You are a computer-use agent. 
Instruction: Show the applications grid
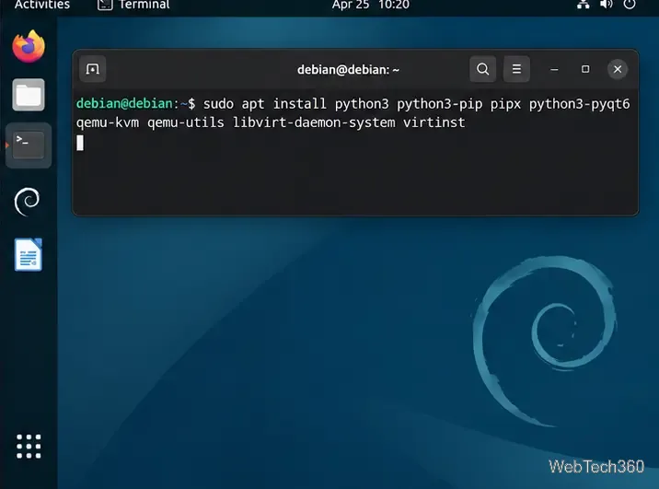[29, 446]
